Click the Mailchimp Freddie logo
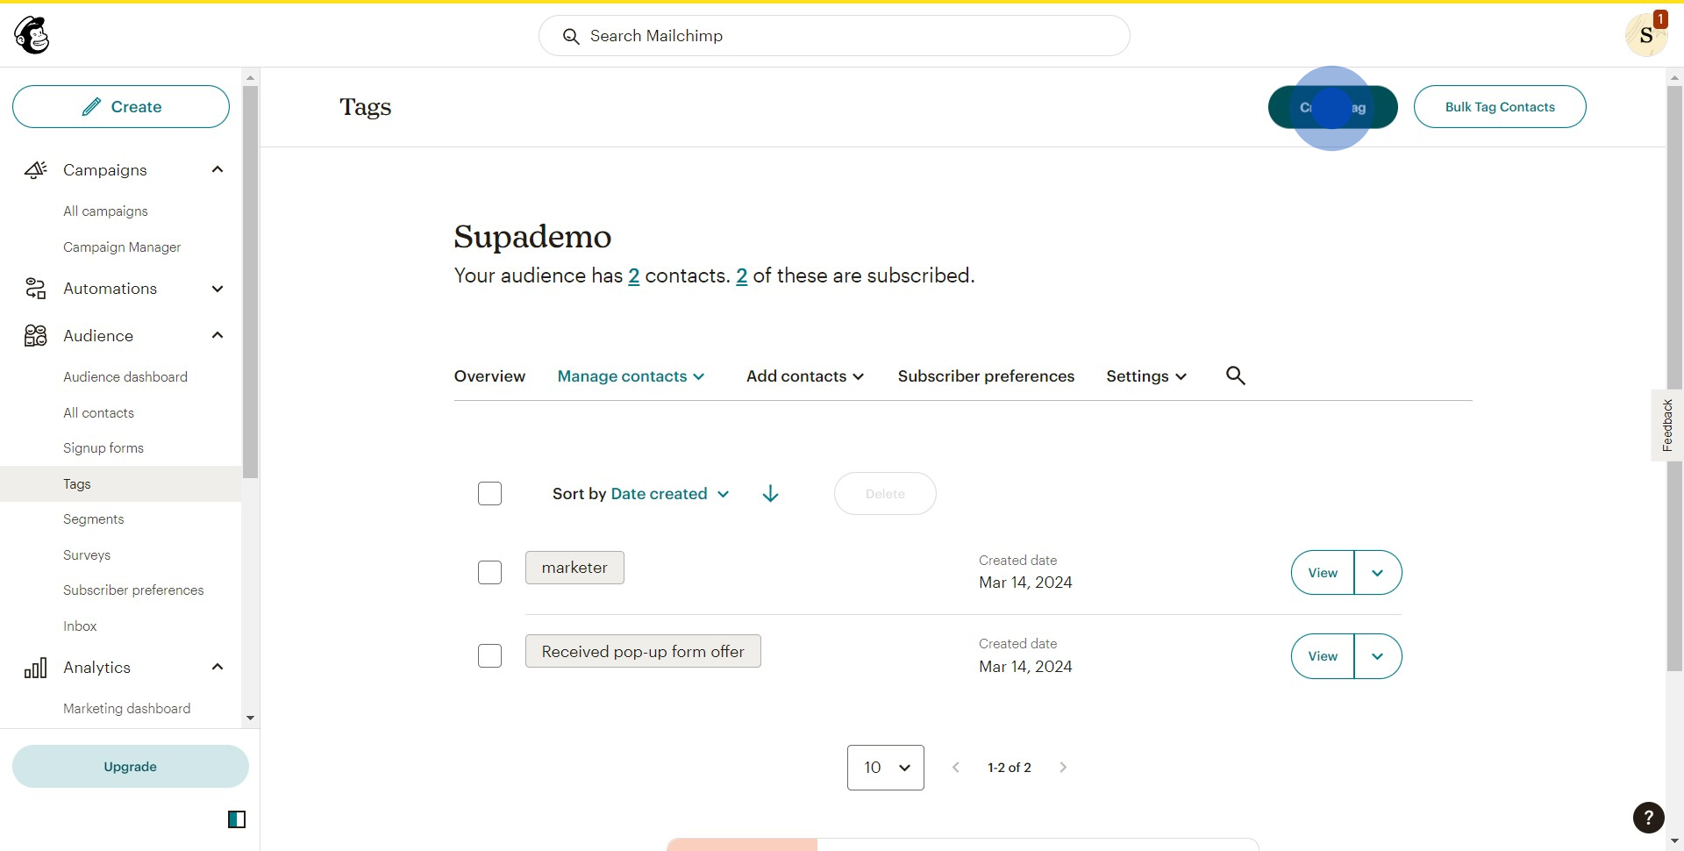Screen dimensions: 1684x851 tap(32, 35)
